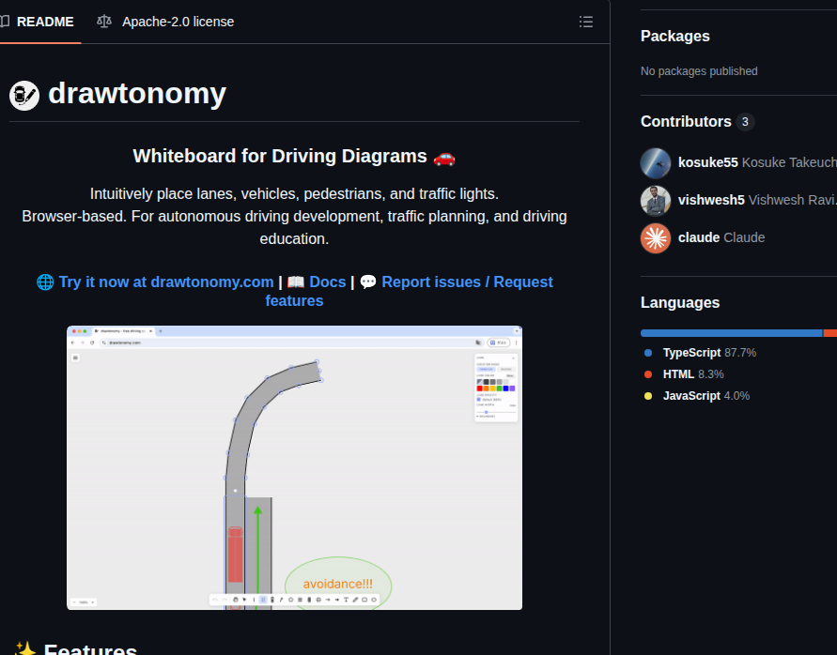Click the blue TypeScript color dot
837x655 pixels.
pos(648,353)
